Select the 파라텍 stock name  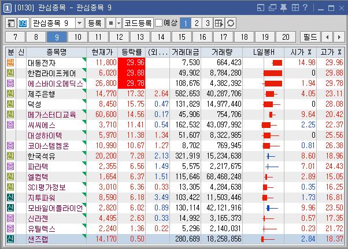tap(38, 167)
